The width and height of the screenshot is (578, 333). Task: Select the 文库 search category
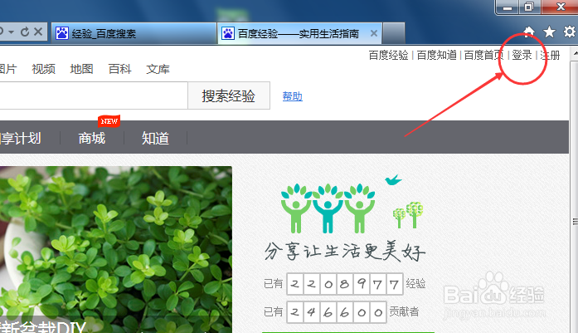158,69
